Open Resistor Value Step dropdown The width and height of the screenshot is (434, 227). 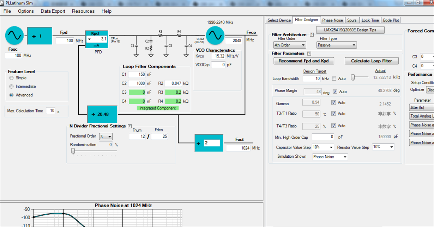383,147
